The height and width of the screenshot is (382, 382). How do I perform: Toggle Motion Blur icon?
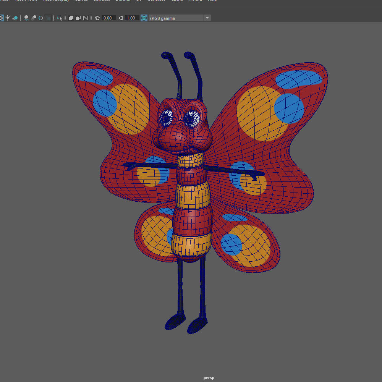pos(34,18)
